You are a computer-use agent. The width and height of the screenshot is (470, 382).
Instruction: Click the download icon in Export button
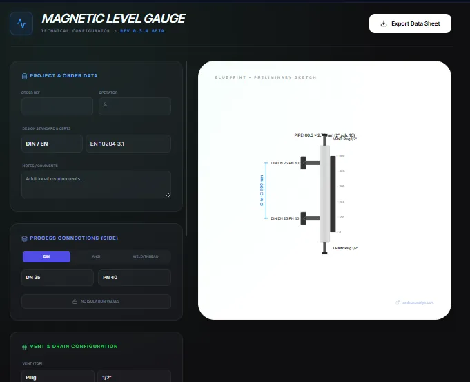(383, 23)
